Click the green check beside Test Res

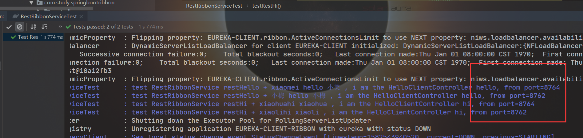pyautogui.click(x=13, y=37)
